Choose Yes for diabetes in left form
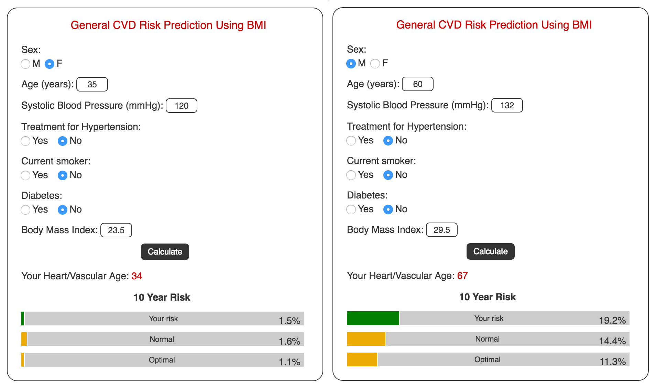 point(25,210)
